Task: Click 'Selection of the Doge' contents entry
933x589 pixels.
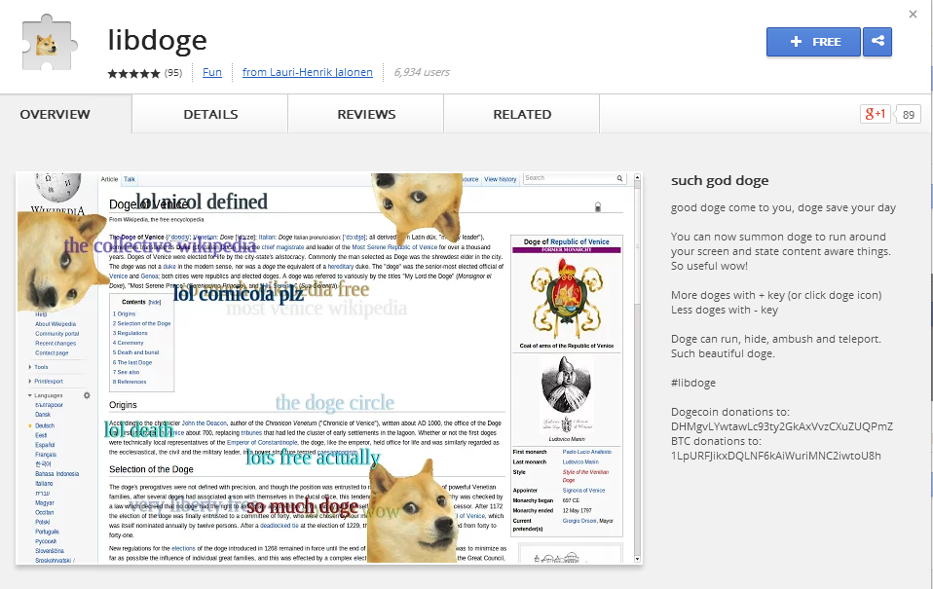Action: click(x=141, y=323)
